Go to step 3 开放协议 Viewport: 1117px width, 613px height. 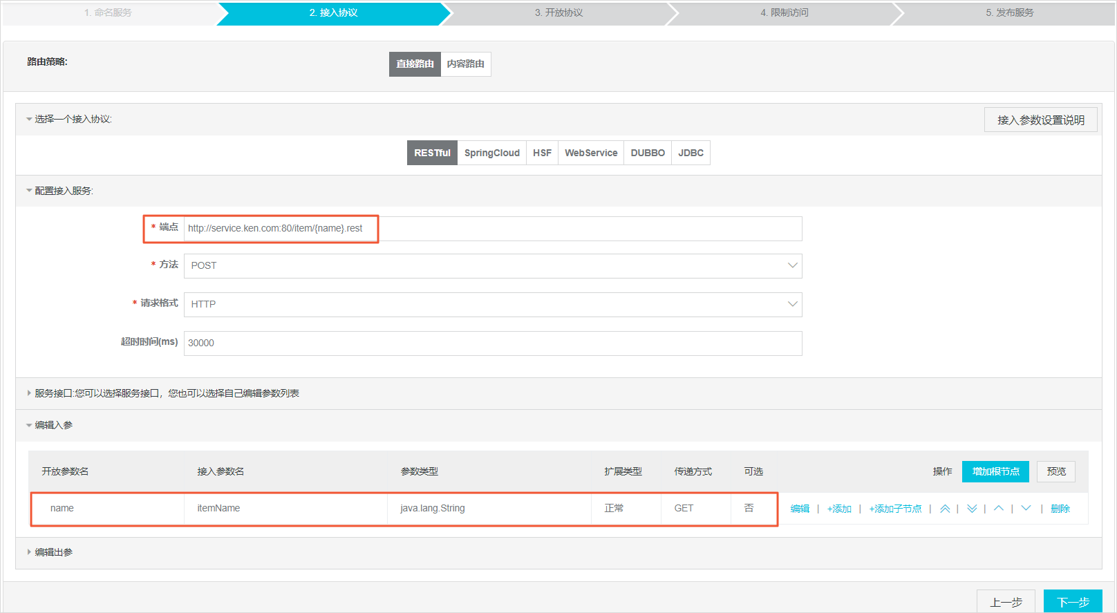point(558,12)
